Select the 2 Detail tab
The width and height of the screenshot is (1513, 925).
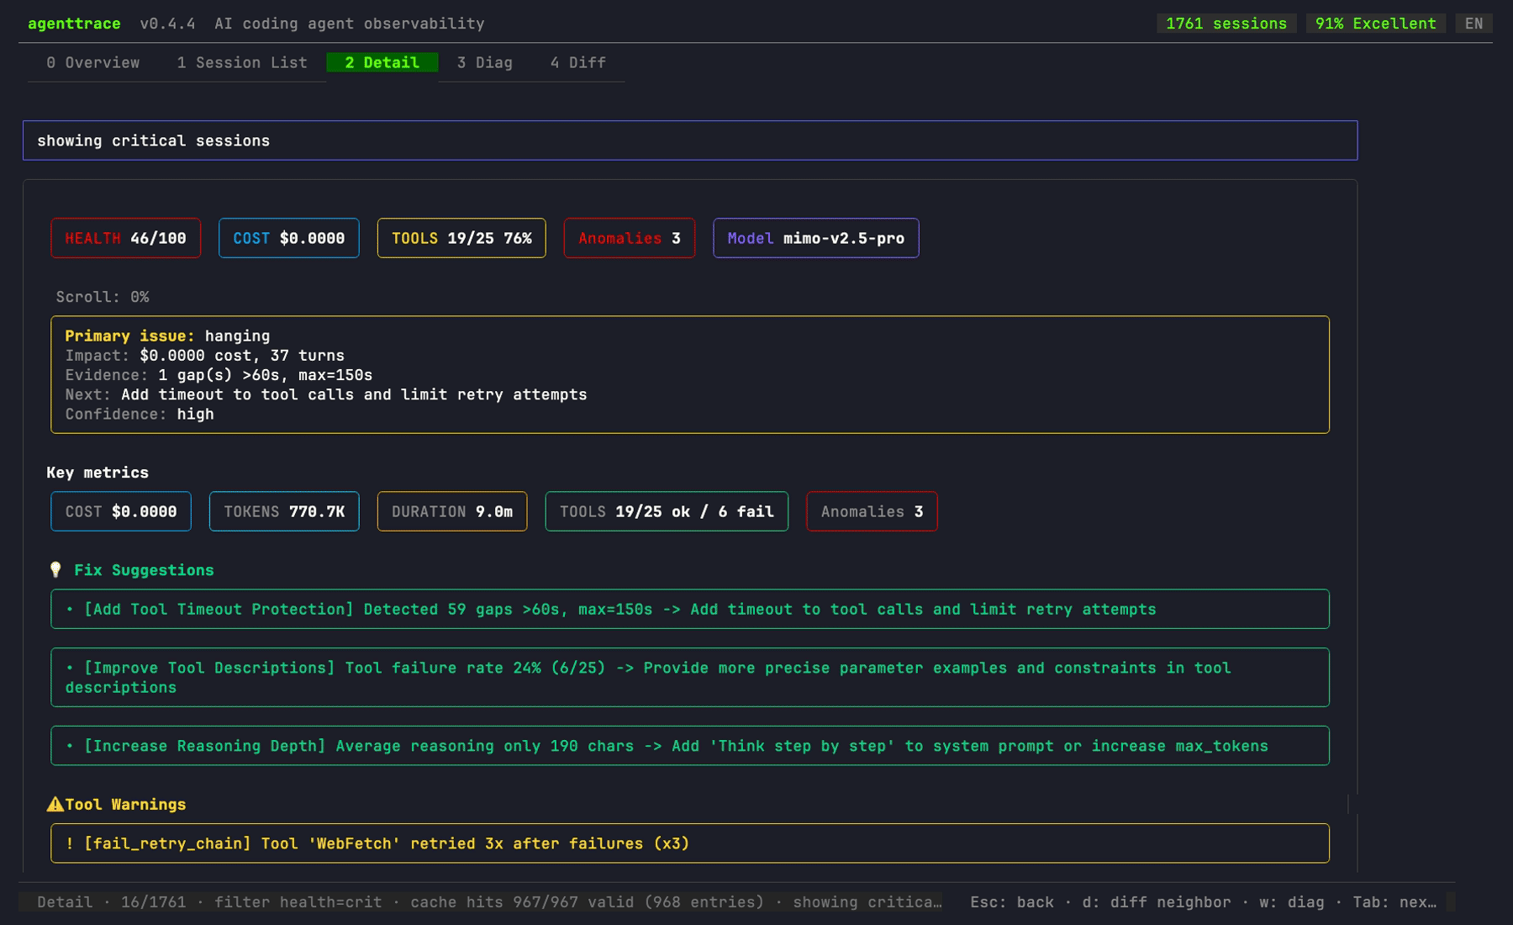pyautogui.click(x=382, y=62)
